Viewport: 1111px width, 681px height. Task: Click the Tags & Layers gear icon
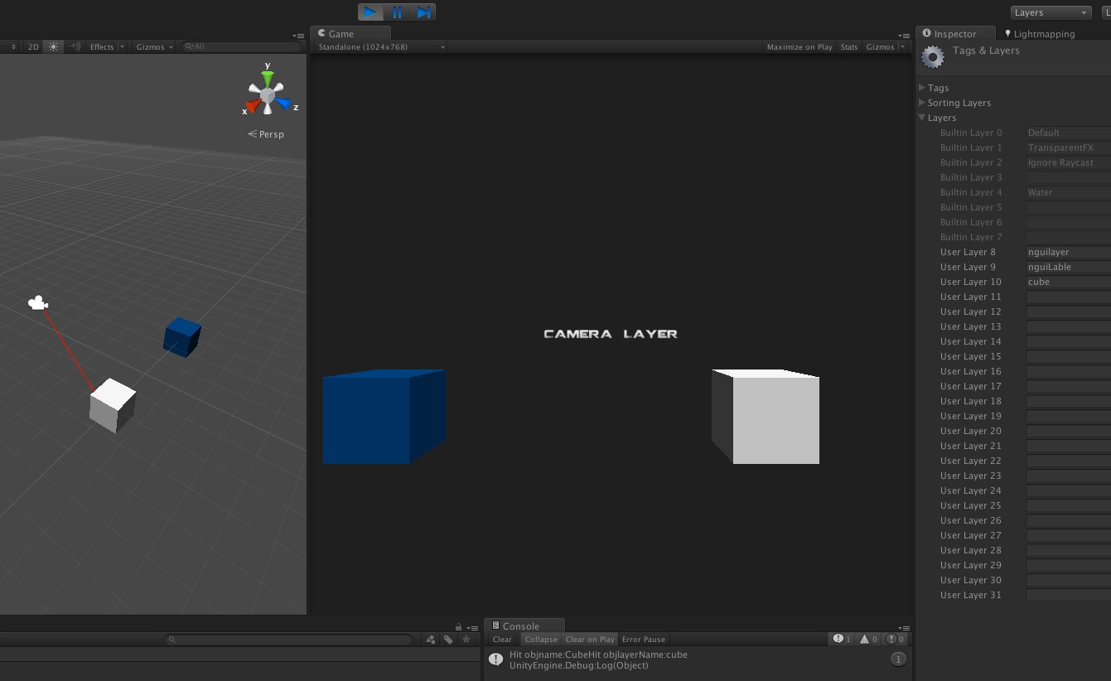coord(933,57)
